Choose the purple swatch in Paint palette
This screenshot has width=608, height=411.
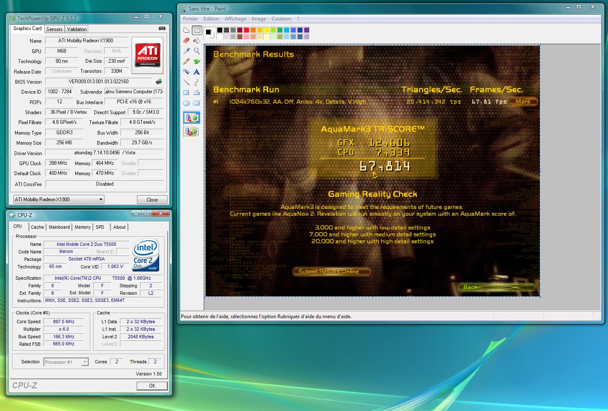[306, 30]
